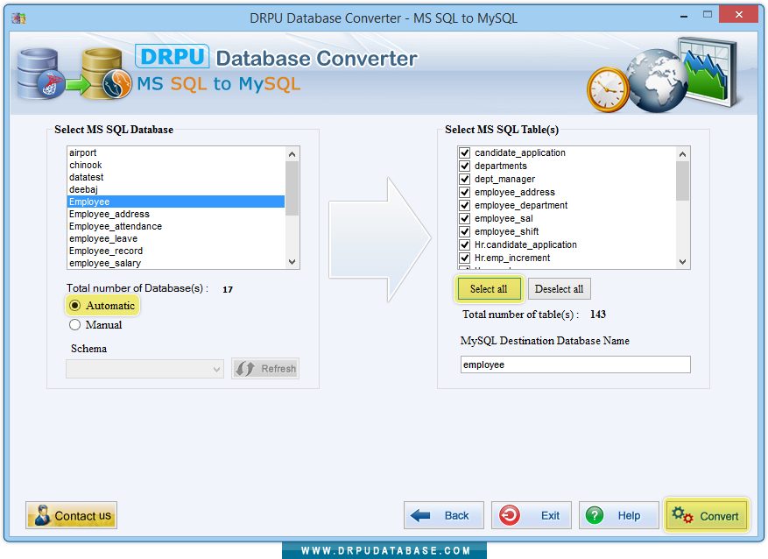
Task: Click the Convert gears icon
Action: pos(682,515)
